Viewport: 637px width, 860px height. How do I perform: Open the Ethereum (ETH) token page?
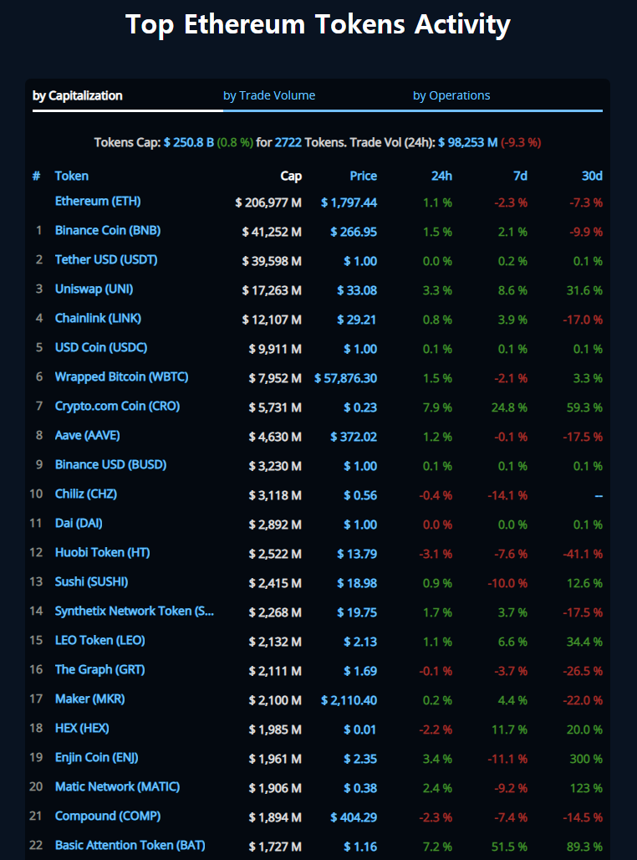pos(98,202)
